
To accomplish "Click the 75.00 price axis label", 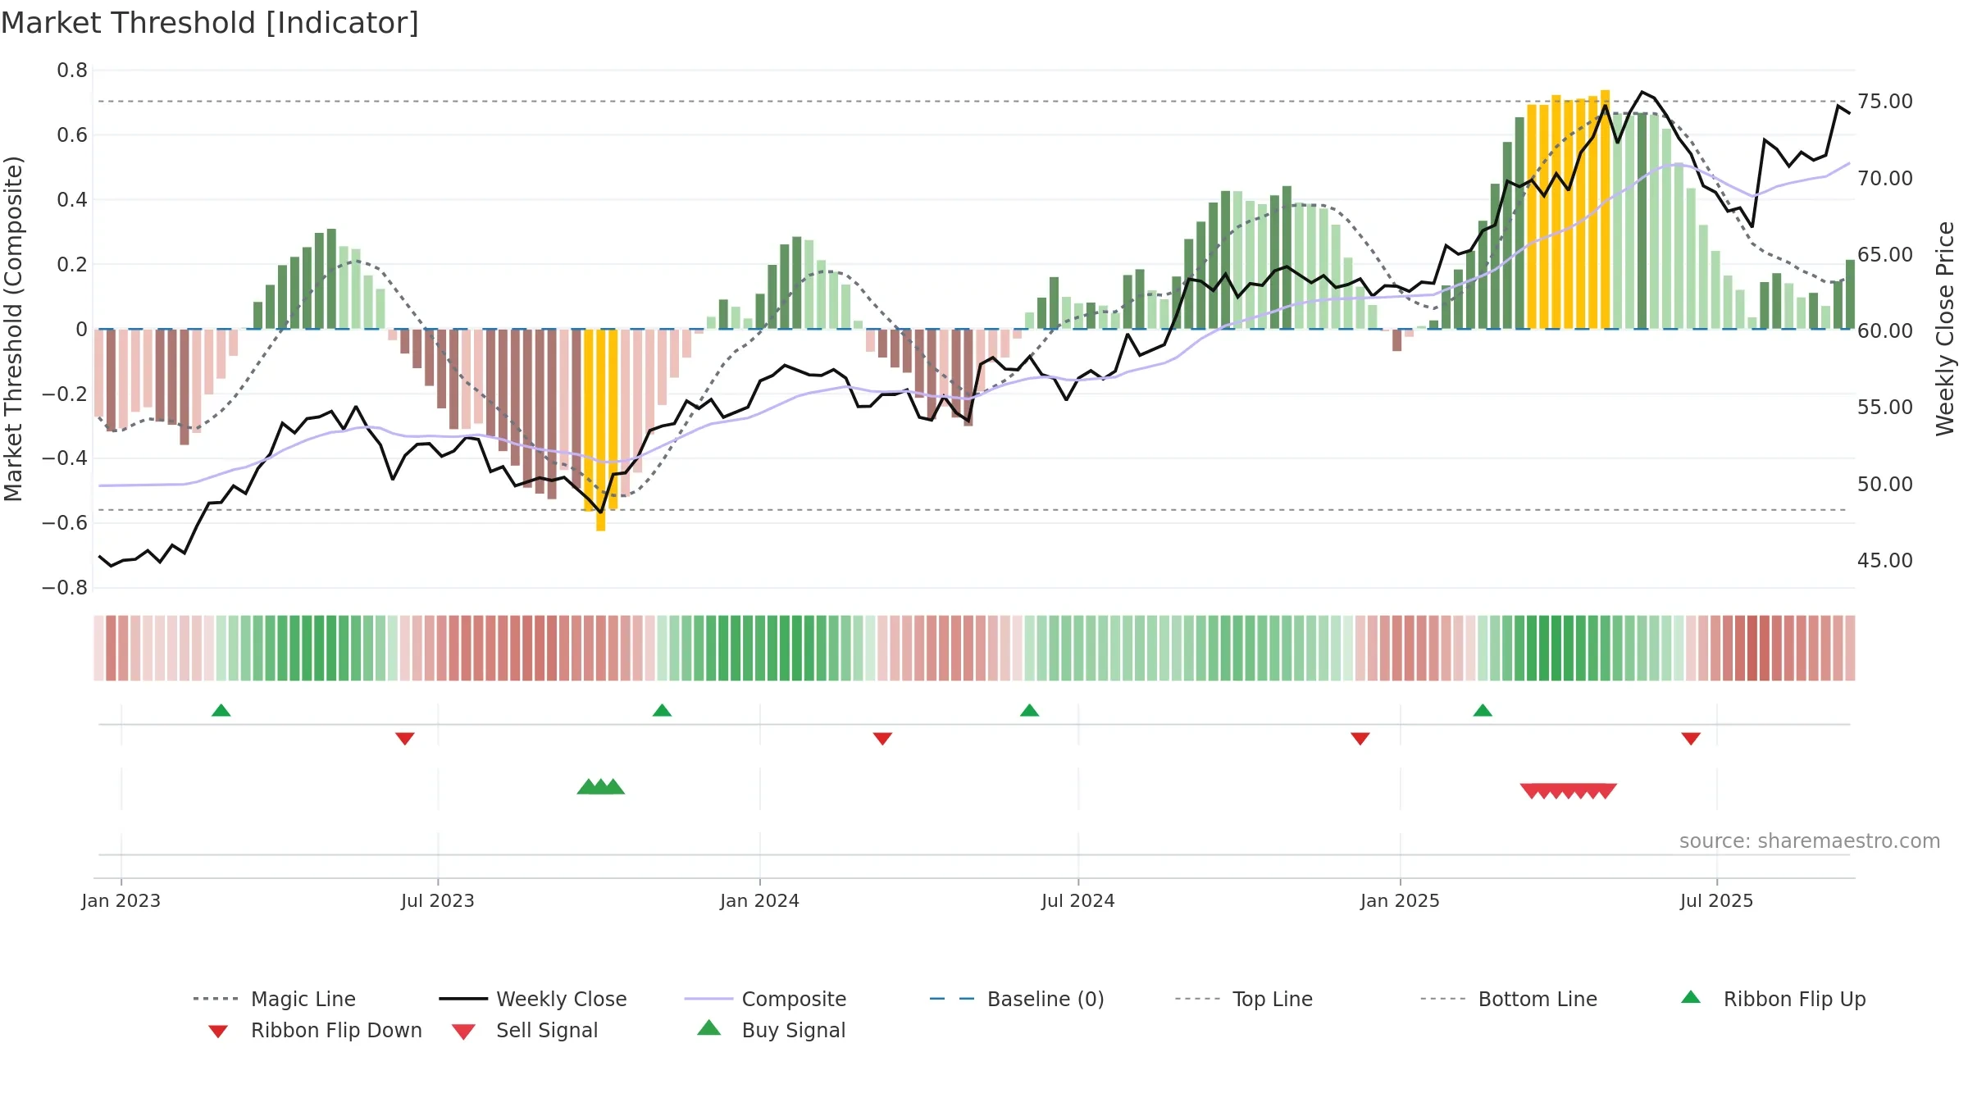I will click(x=1885, y=102).
